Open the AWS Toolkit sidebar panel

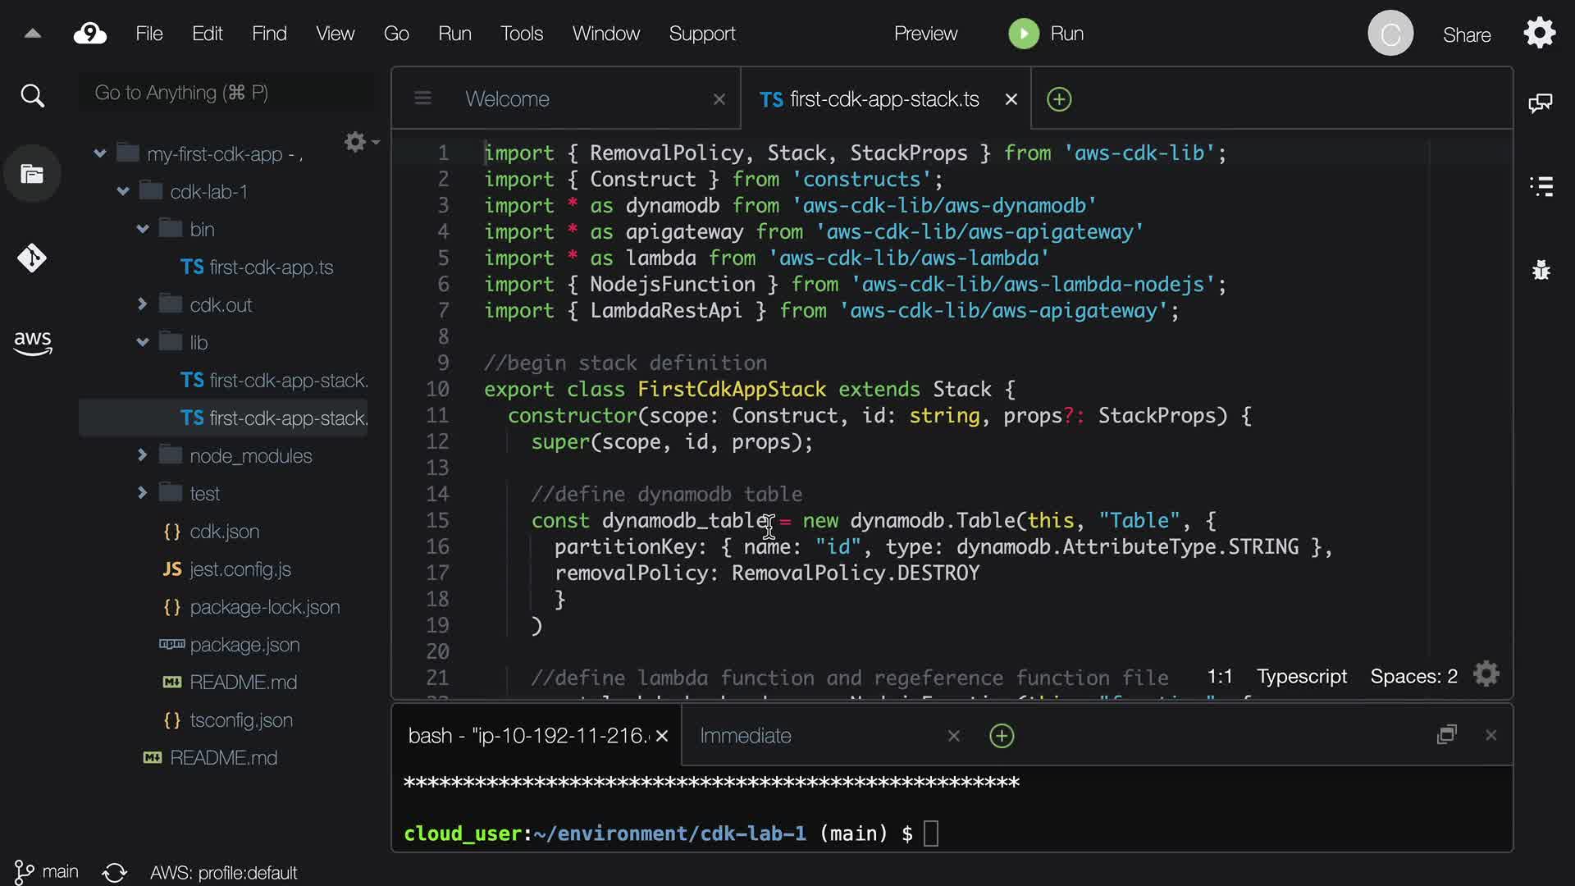point(32,342)
